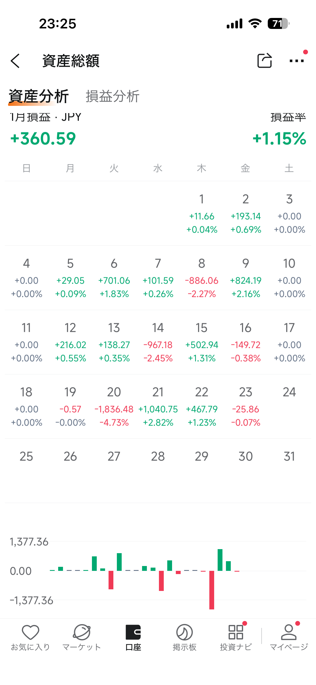
Task: Switch to the 損益分析 tab
Action: [113, 96]
